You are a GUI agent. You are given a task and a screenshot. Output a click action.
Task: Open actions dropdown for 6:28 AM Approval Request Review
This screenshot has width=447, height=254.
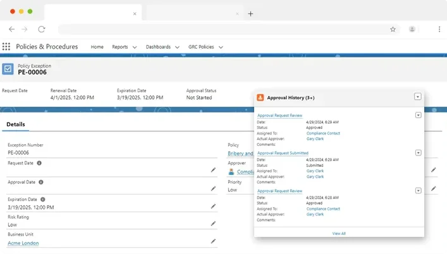[418, 191]
